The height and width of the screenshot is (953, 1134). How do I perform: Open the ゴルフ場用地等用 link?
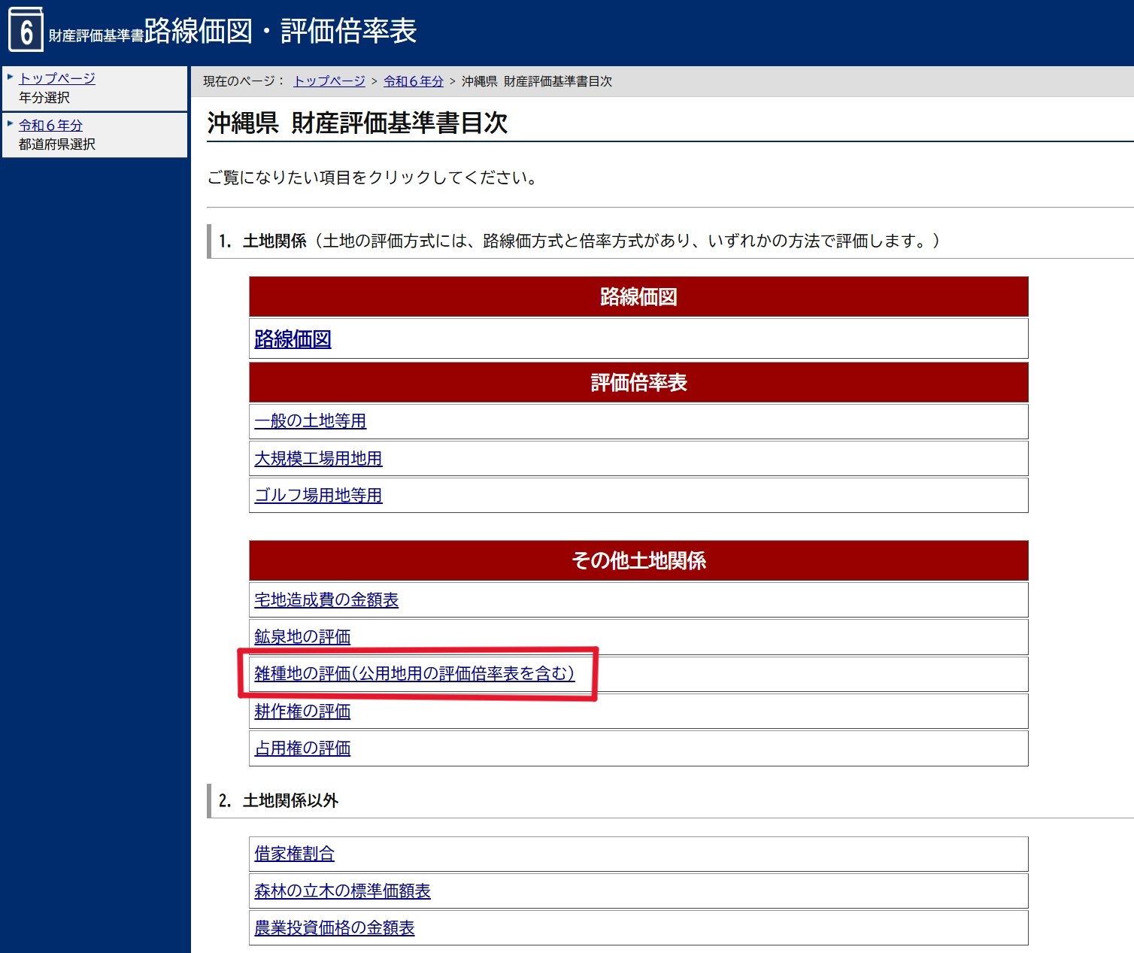318,496
